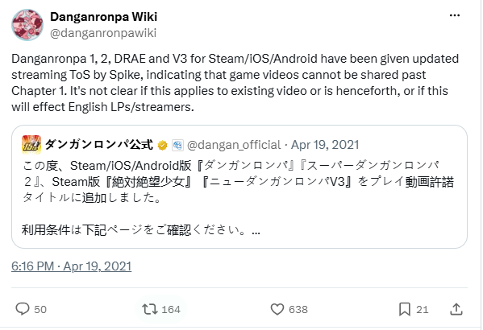Open the quoted Japanese tweet card

point(239,187)
